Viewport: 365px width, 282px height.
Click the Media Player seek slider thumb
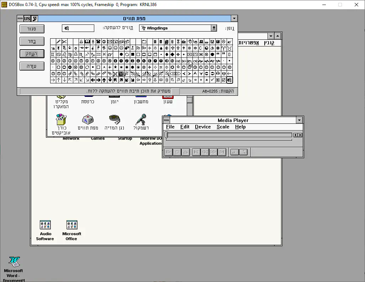pos(166,135)
